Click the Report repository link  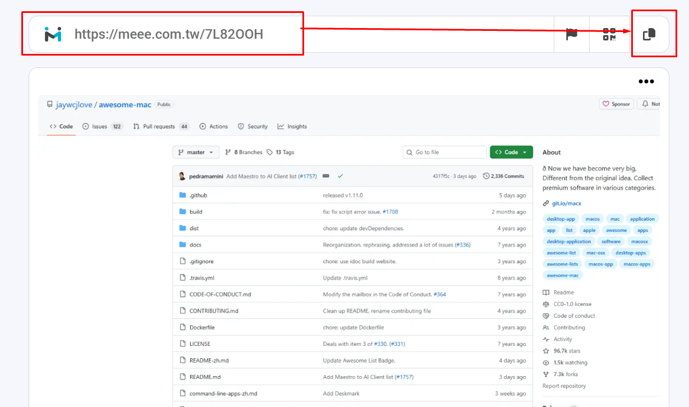pyautogui.click(x=564, y=386)
